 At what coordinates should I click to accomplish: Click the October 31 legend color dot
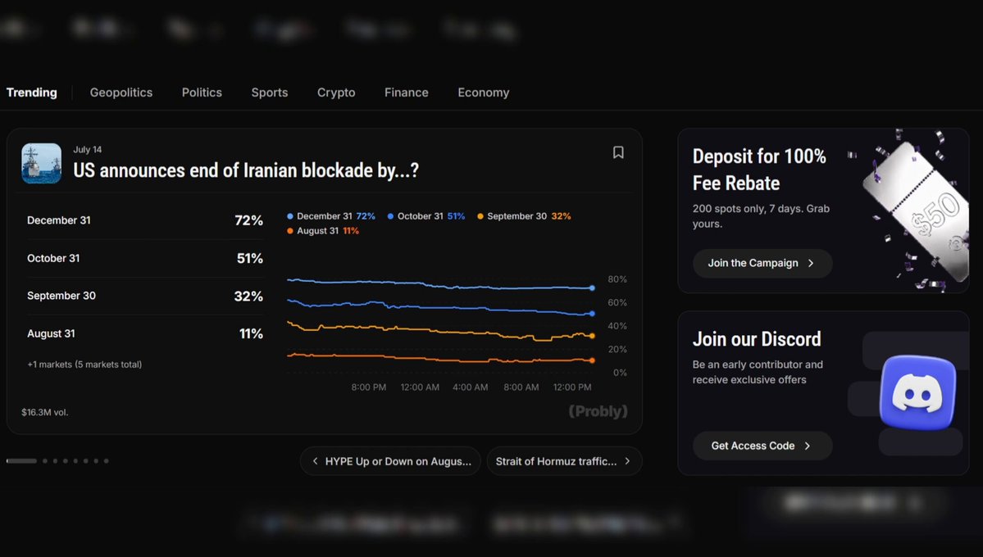tap(390, 216)
